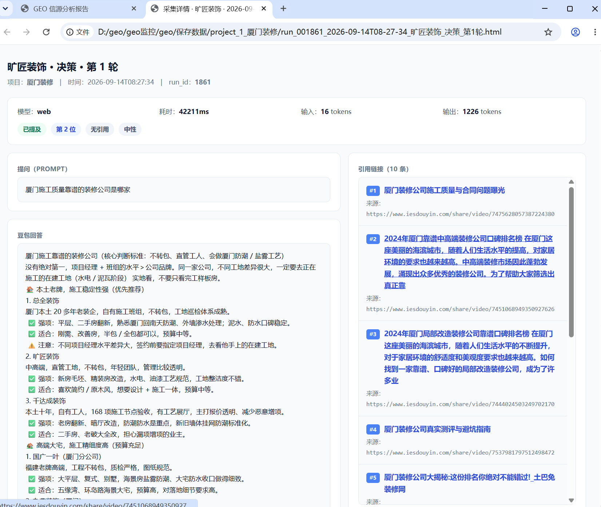Click the page title 旷匠装饰 · 决策 · 第 1 轮

click(63, 67)
